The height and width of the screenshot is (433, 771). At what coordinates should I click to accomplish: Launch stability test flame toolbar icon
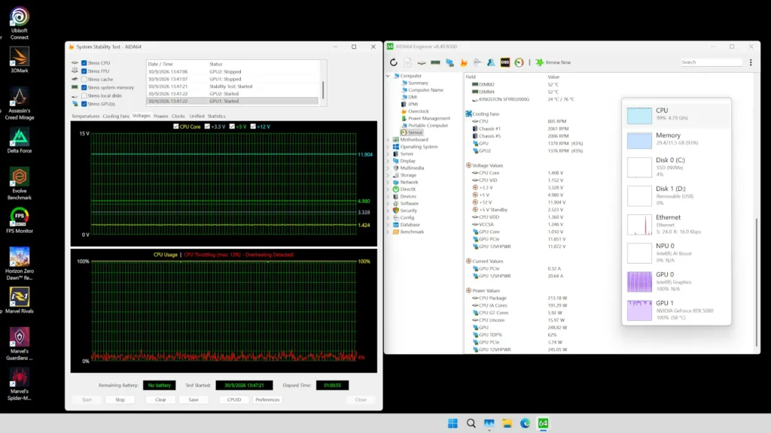pos(464,62)
